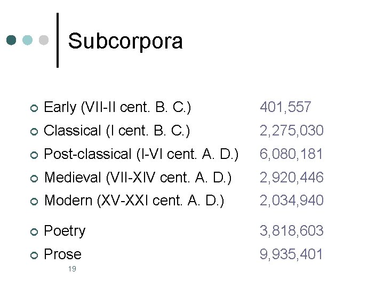Screen dimensions: 384x288
Task: Select the figure 2,920,446
Action: (x=291, y=178)
